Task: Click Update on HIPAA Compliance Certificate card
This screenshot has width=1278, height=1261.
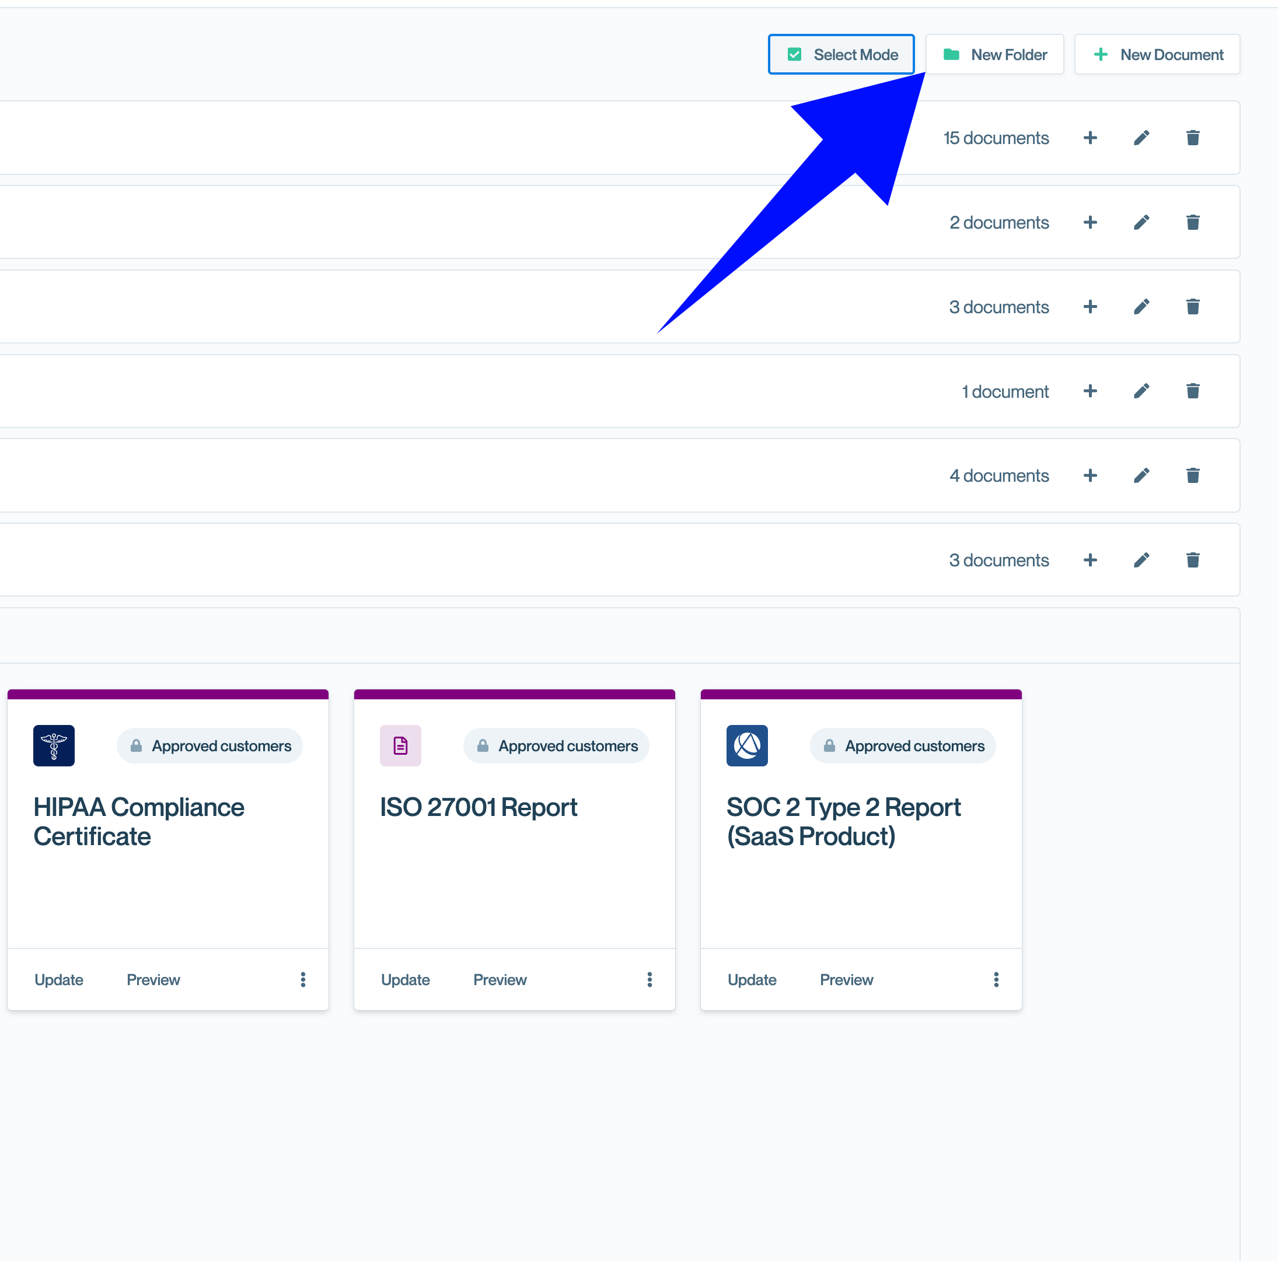Action: [59, 979]
